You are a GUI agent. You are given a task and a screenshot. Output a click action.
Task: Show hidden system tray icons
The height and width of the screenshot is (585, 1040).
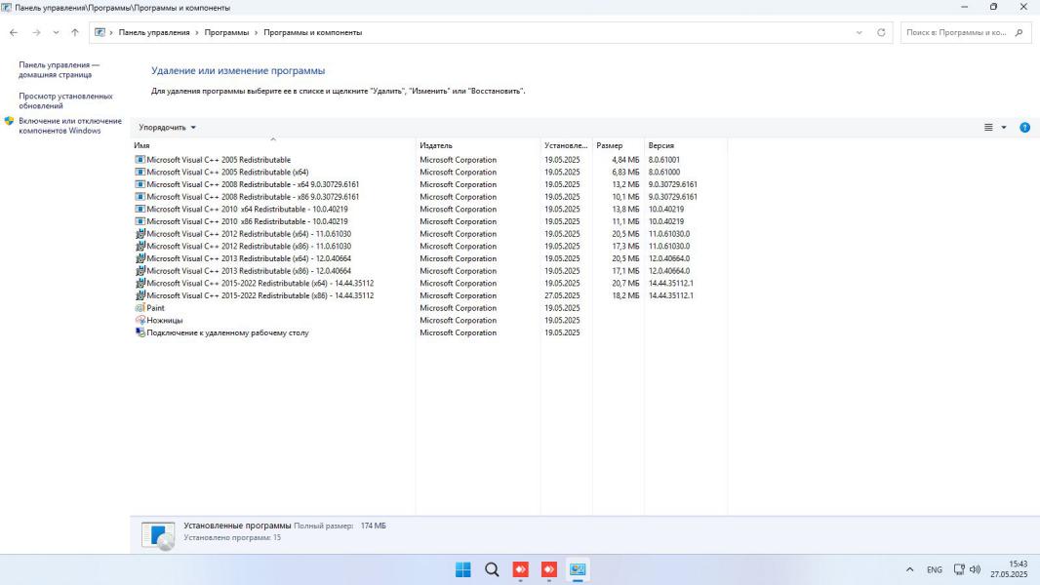[x=909, y=569]
